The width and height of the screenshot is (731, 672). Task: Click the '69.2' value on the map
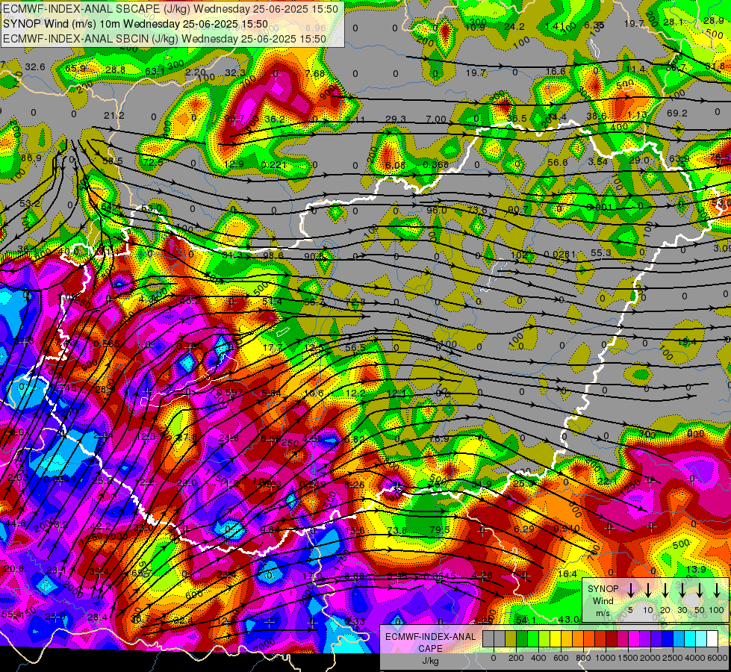point(677,113)
